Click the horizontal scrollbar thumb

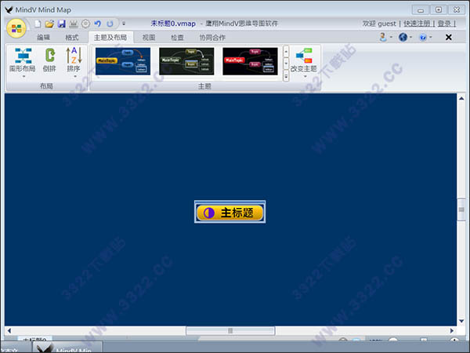(230, 331)
